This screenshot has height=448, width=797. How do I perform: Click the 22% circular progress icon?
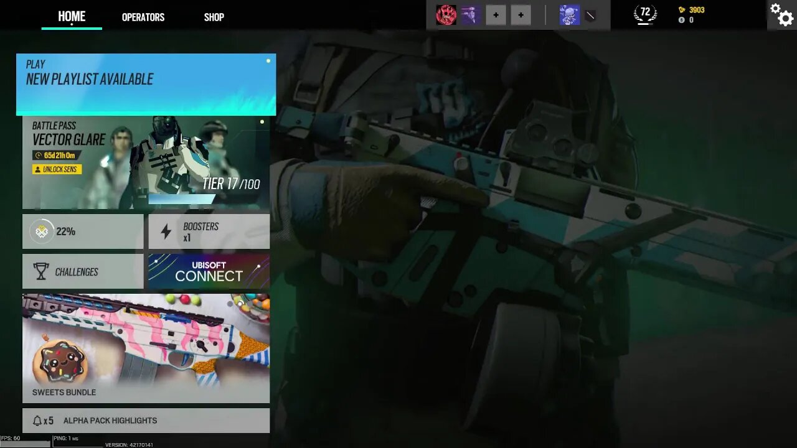[42, 231]
